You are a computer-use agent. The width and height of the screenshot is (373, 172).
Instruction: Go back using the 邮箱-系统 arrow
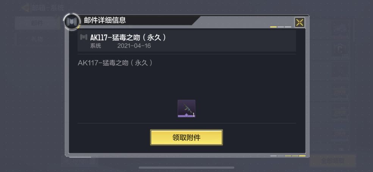(25, 8)
